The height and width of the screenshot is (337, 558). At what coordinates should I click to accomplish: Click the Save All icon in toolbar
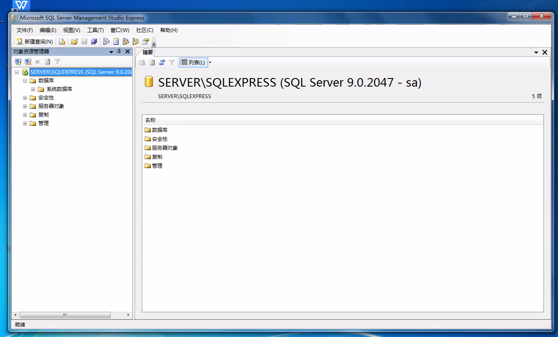tap(94, 41)
